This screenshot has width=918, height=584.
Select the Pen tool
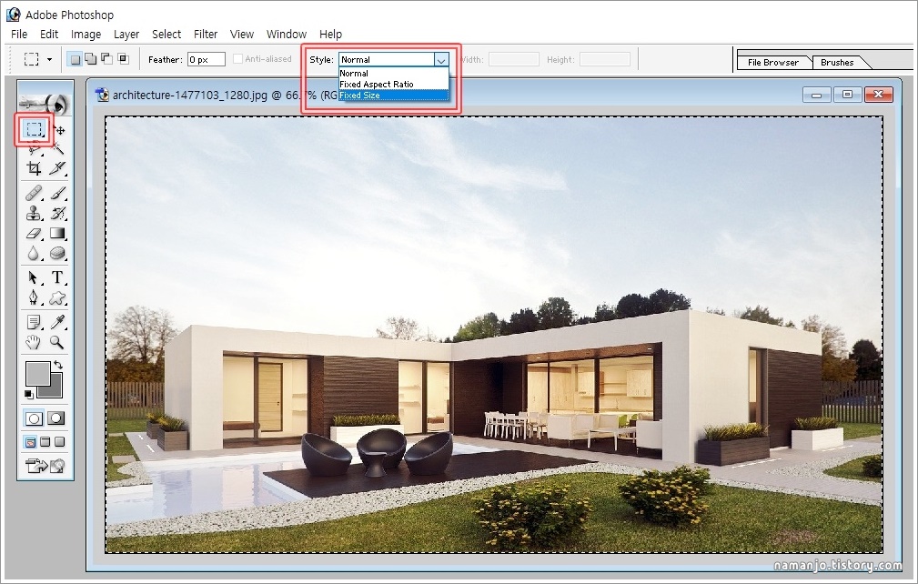[34, 297]
